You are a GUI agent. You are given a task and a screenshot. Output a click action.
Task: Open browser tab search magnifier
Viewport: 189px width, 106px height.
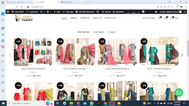pos(170,2)
